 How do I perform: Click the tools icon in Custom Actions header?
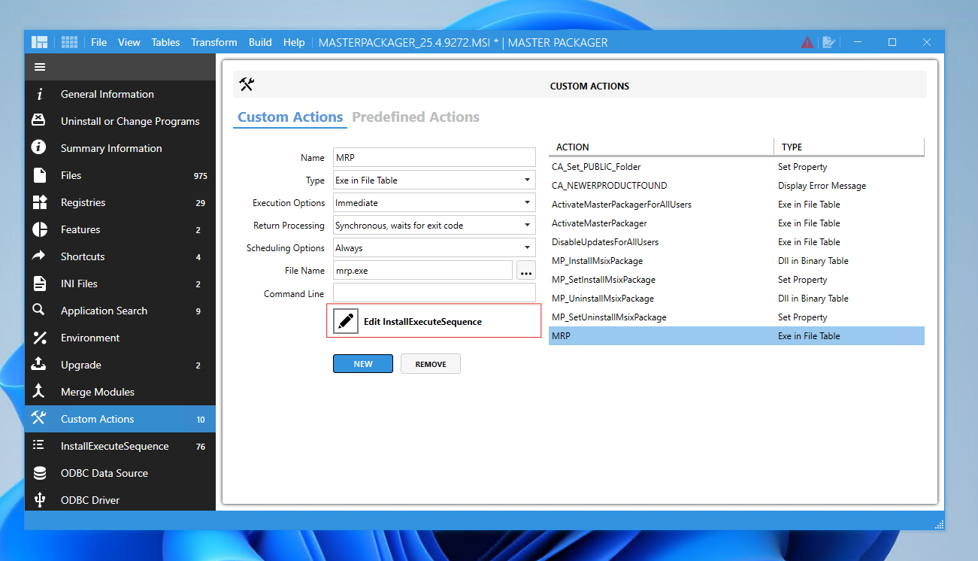click(247, 85)
